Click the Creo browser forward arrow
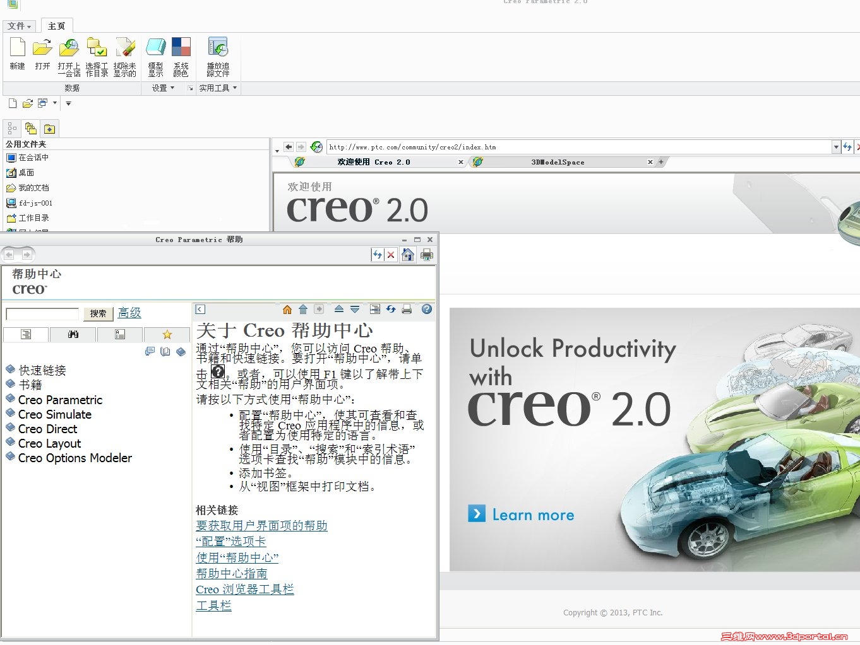 [301, 147]
